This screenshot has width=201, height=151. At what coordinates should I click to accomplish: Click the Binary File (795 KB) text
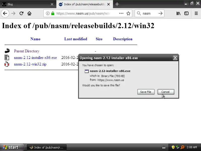coord(113,76)
